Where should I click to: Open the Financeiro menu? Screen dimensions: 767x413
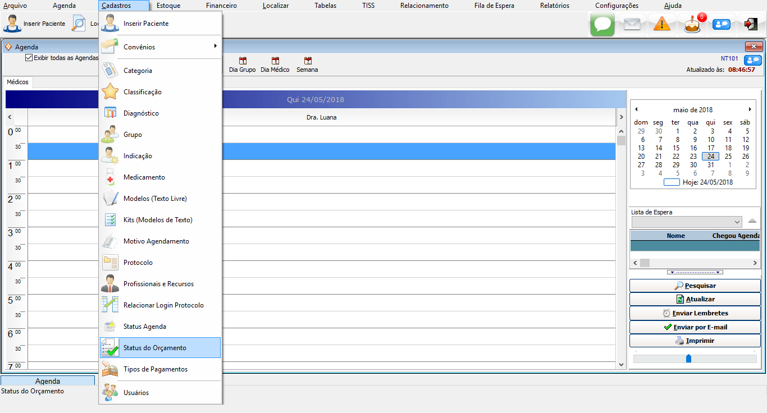pos(221,6)
